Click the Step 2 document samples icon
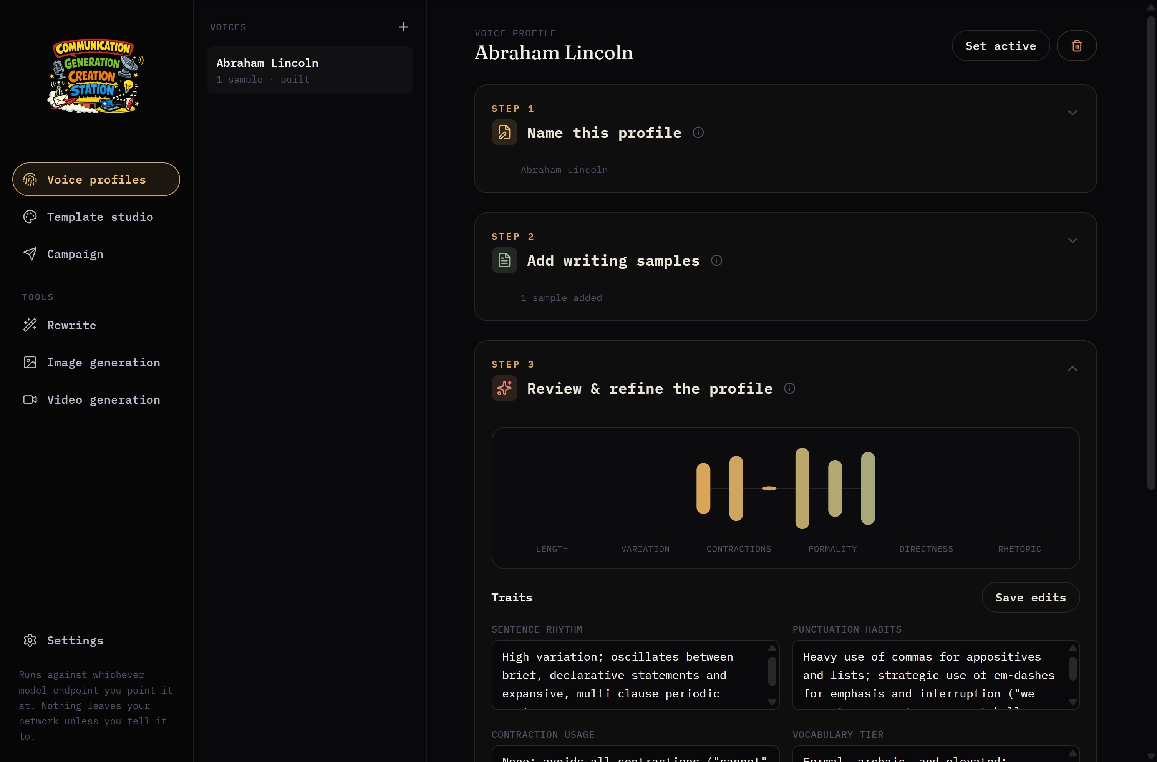1157x762 pixels. tap(504, 260)
